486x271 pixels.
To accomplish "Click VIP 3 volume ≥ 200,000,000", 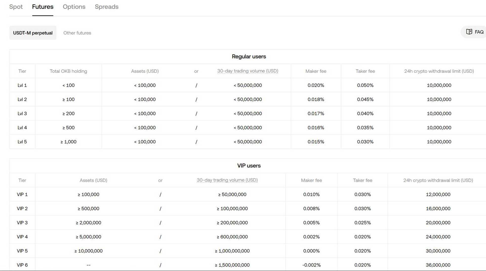I will (232, 223).
